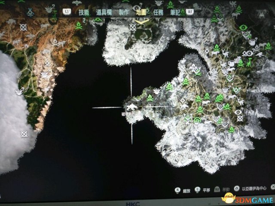Select the metal flower icon left of the L1 button

[x=49, y=9]
